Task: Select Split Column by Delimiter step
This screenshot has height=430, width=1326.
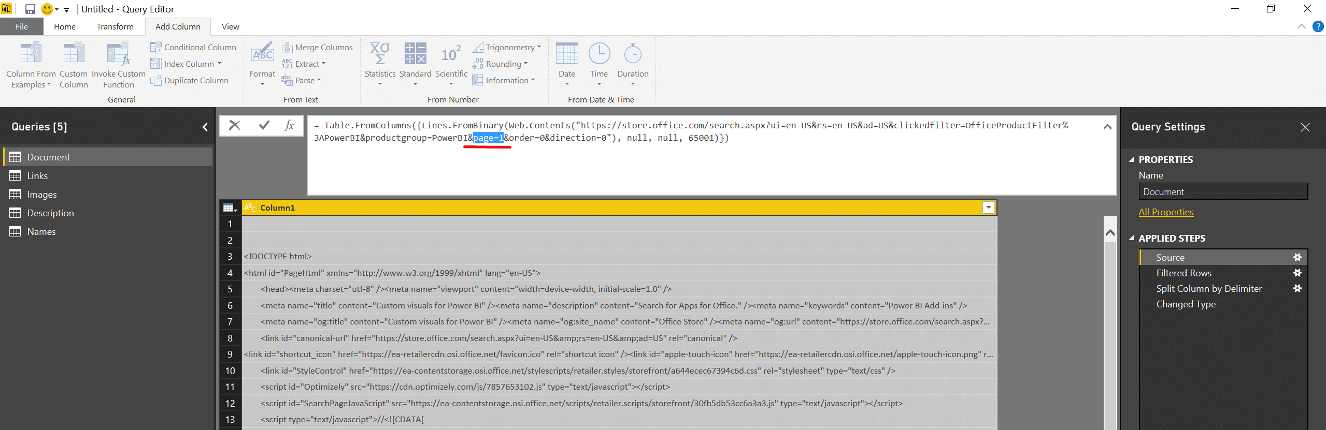Action: click(1223, 288)
